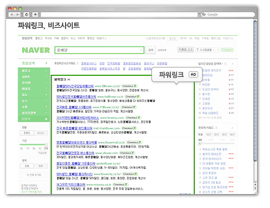Viewport: 270px width, 208px height.
Task: Click the Checkout badge next to www.119flower.co.kr
Action: pyautogui.click(x=129, y=107)
